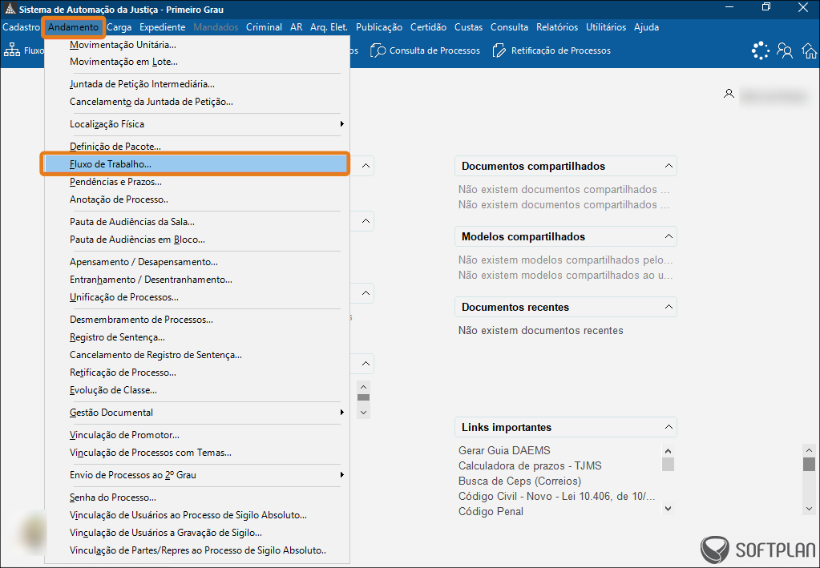Viewport: 820px width, 568px height.
Task: Open the Expediente menu
Action: (x=162, y=27)
